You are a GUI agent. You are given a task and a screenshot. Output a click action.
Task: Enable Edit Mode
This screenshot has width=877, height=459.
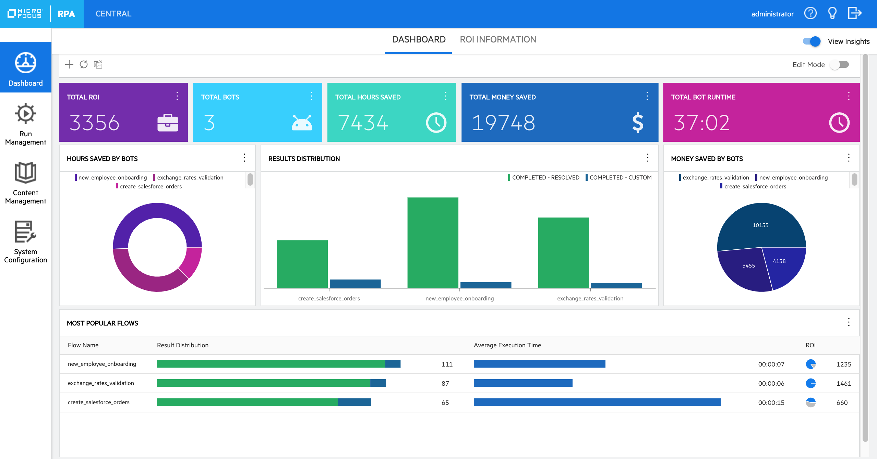pyautogui.click(x=840, y=64)
